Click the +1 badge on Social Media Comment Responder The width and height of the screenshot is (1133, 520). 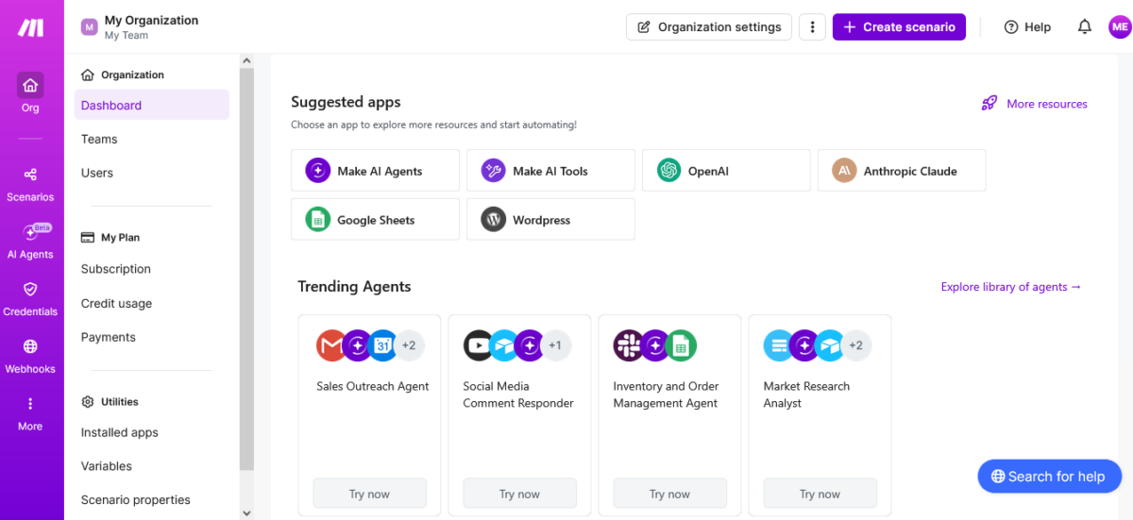555,345
